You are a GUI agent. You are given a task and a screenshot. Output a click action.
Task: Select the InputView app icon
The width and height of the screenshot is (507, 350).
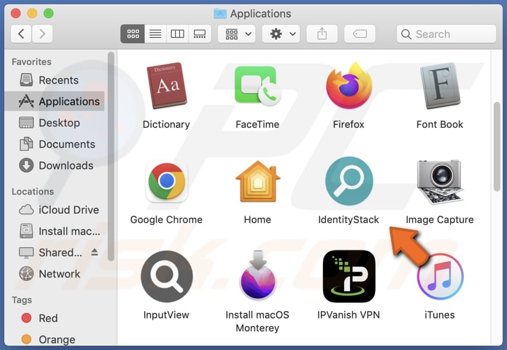166,277
